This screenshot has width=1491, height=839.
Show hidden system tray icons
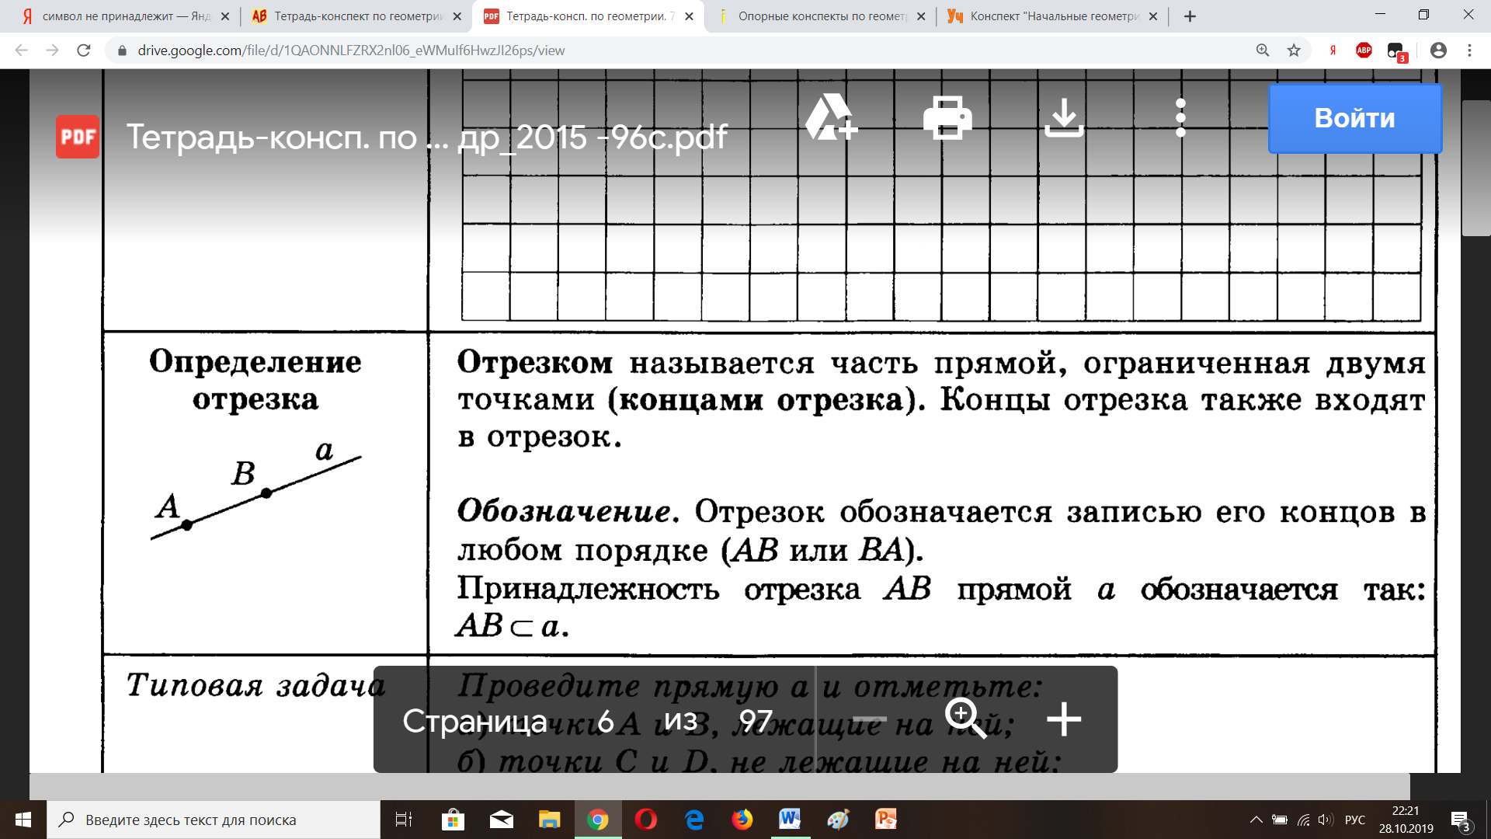[1256, 820]
